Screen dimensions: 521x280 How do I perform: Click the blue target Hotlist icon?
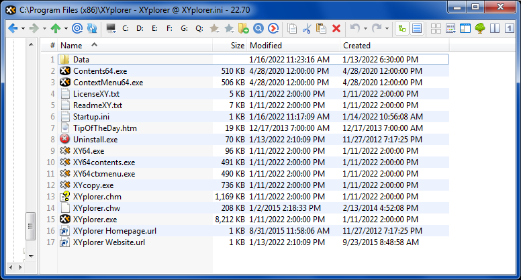[x=77, y=29]
